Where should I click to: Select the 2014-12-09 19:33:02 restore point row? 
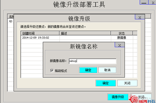coord(79,38)
